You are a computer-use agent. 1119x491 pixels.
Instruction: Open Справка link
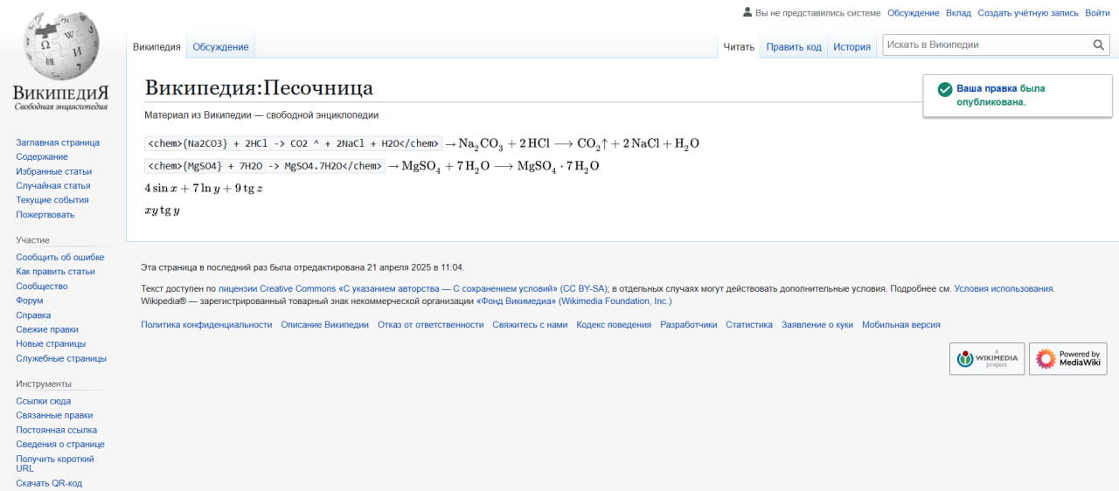(33, 315)
